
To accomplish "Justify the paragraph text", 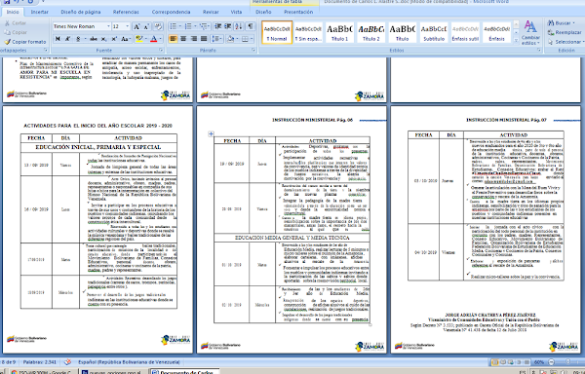I will point(204,39).
